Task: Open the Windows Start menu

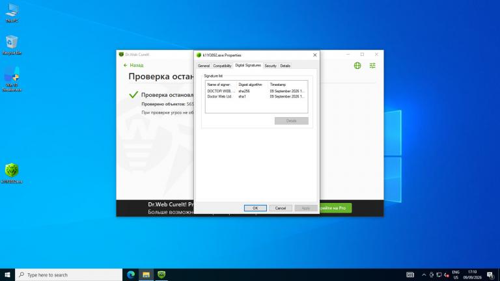Action: 7,274
